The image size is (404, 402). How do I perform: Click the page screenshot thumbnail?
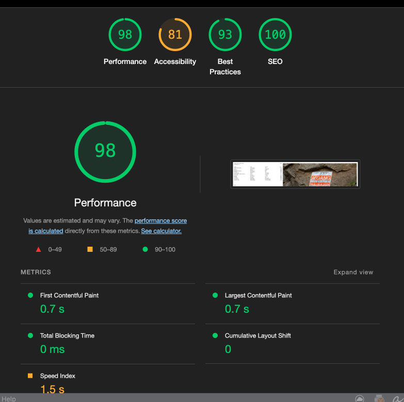click(295, 174)
